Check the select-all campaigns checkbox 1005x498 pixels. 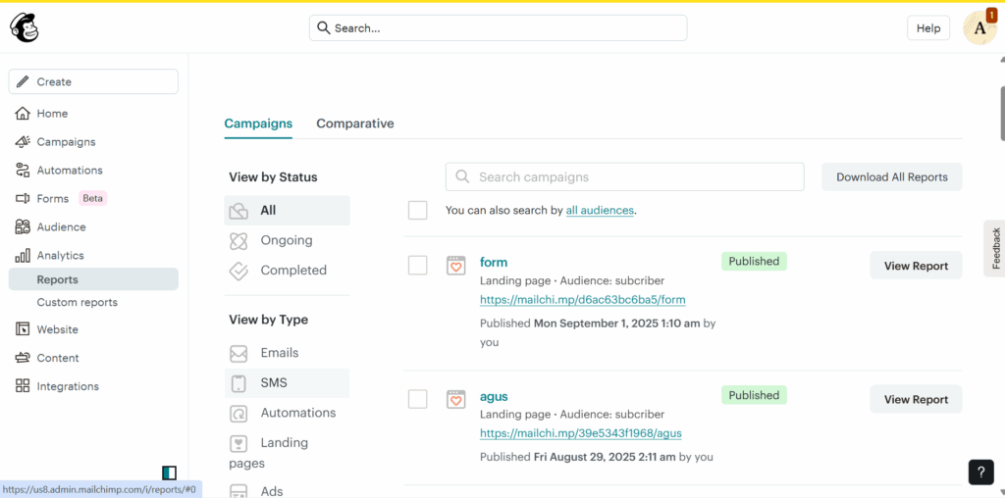click(x=418, y=210)
